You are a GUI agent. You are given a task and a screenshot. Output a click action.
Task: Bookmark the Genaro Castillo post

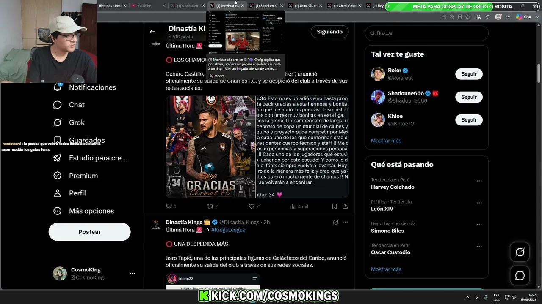pos(335,206)
